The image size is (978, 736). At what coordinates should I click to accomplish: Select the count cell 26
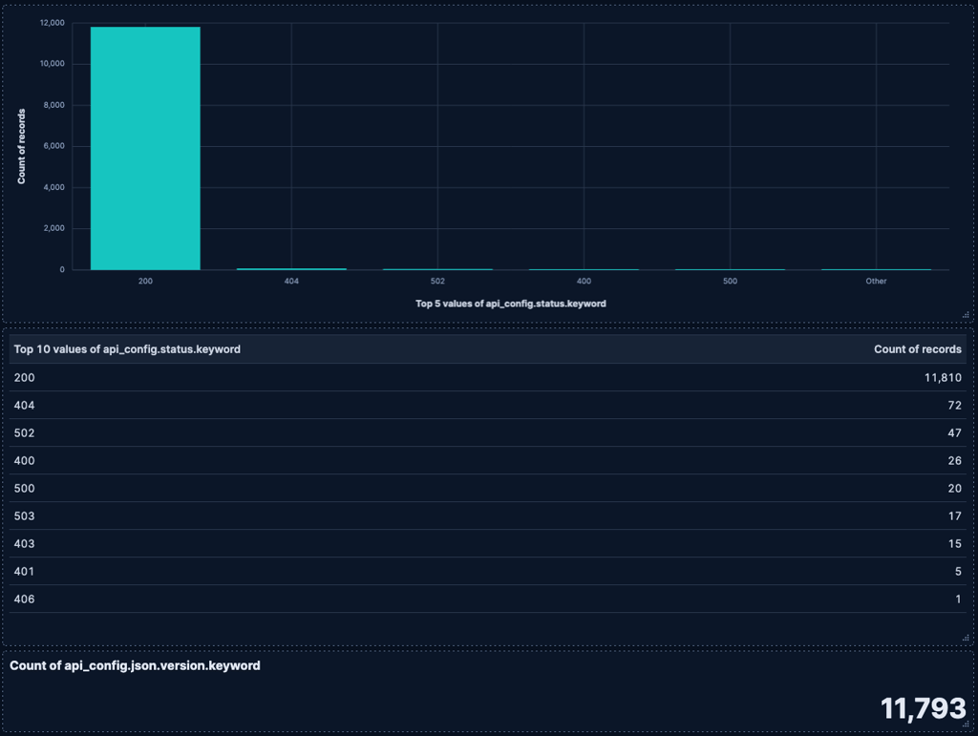tap(954, 460)
